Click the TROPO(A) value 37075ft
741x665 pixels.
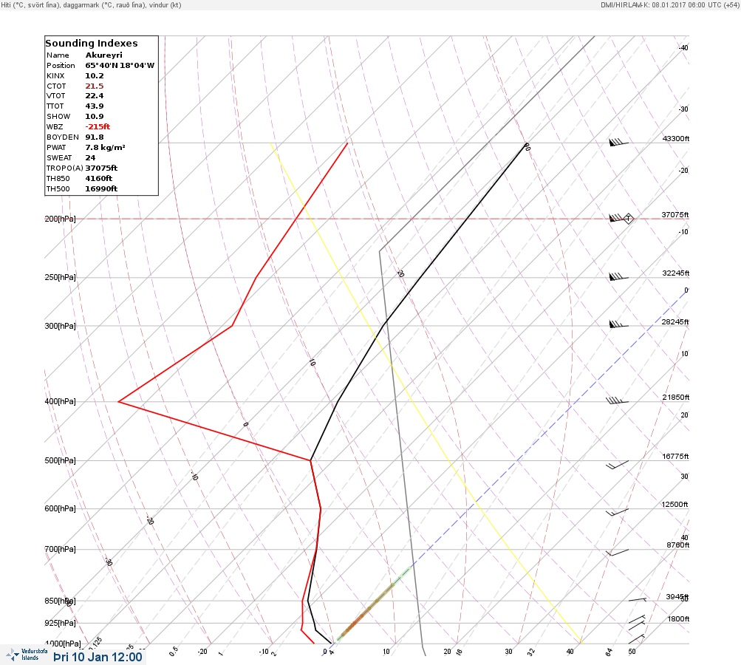tap(102, 168)
